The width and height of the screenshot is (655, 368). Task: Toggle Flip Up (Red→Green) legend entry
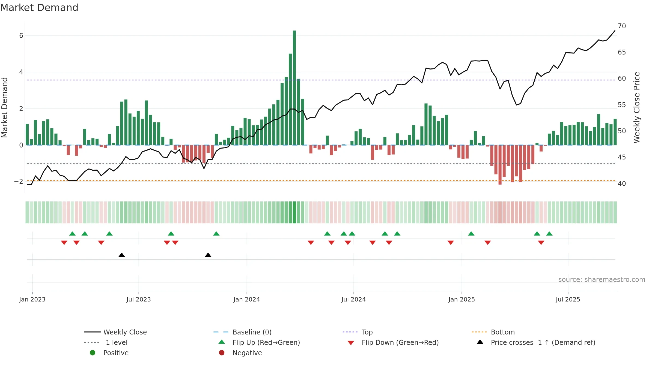coord(259,342)
